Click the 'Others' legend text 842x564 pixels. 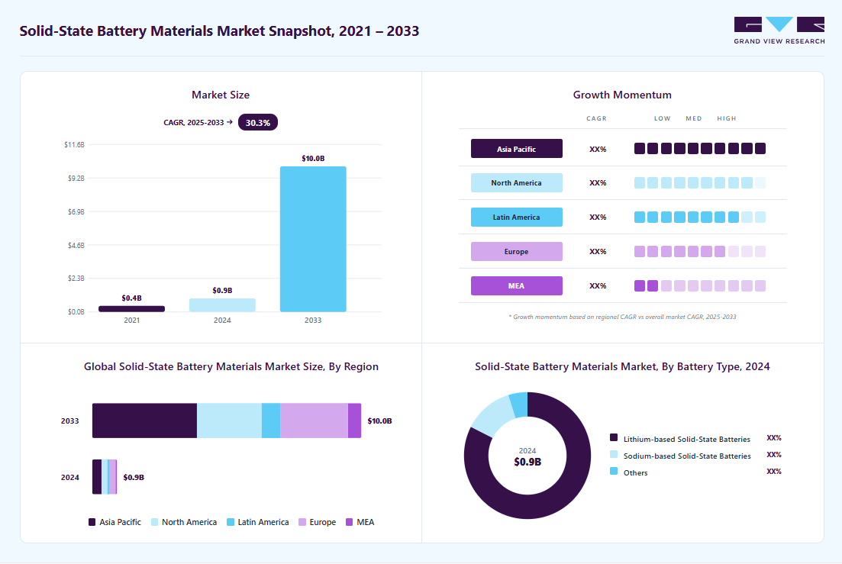(636, 472)
